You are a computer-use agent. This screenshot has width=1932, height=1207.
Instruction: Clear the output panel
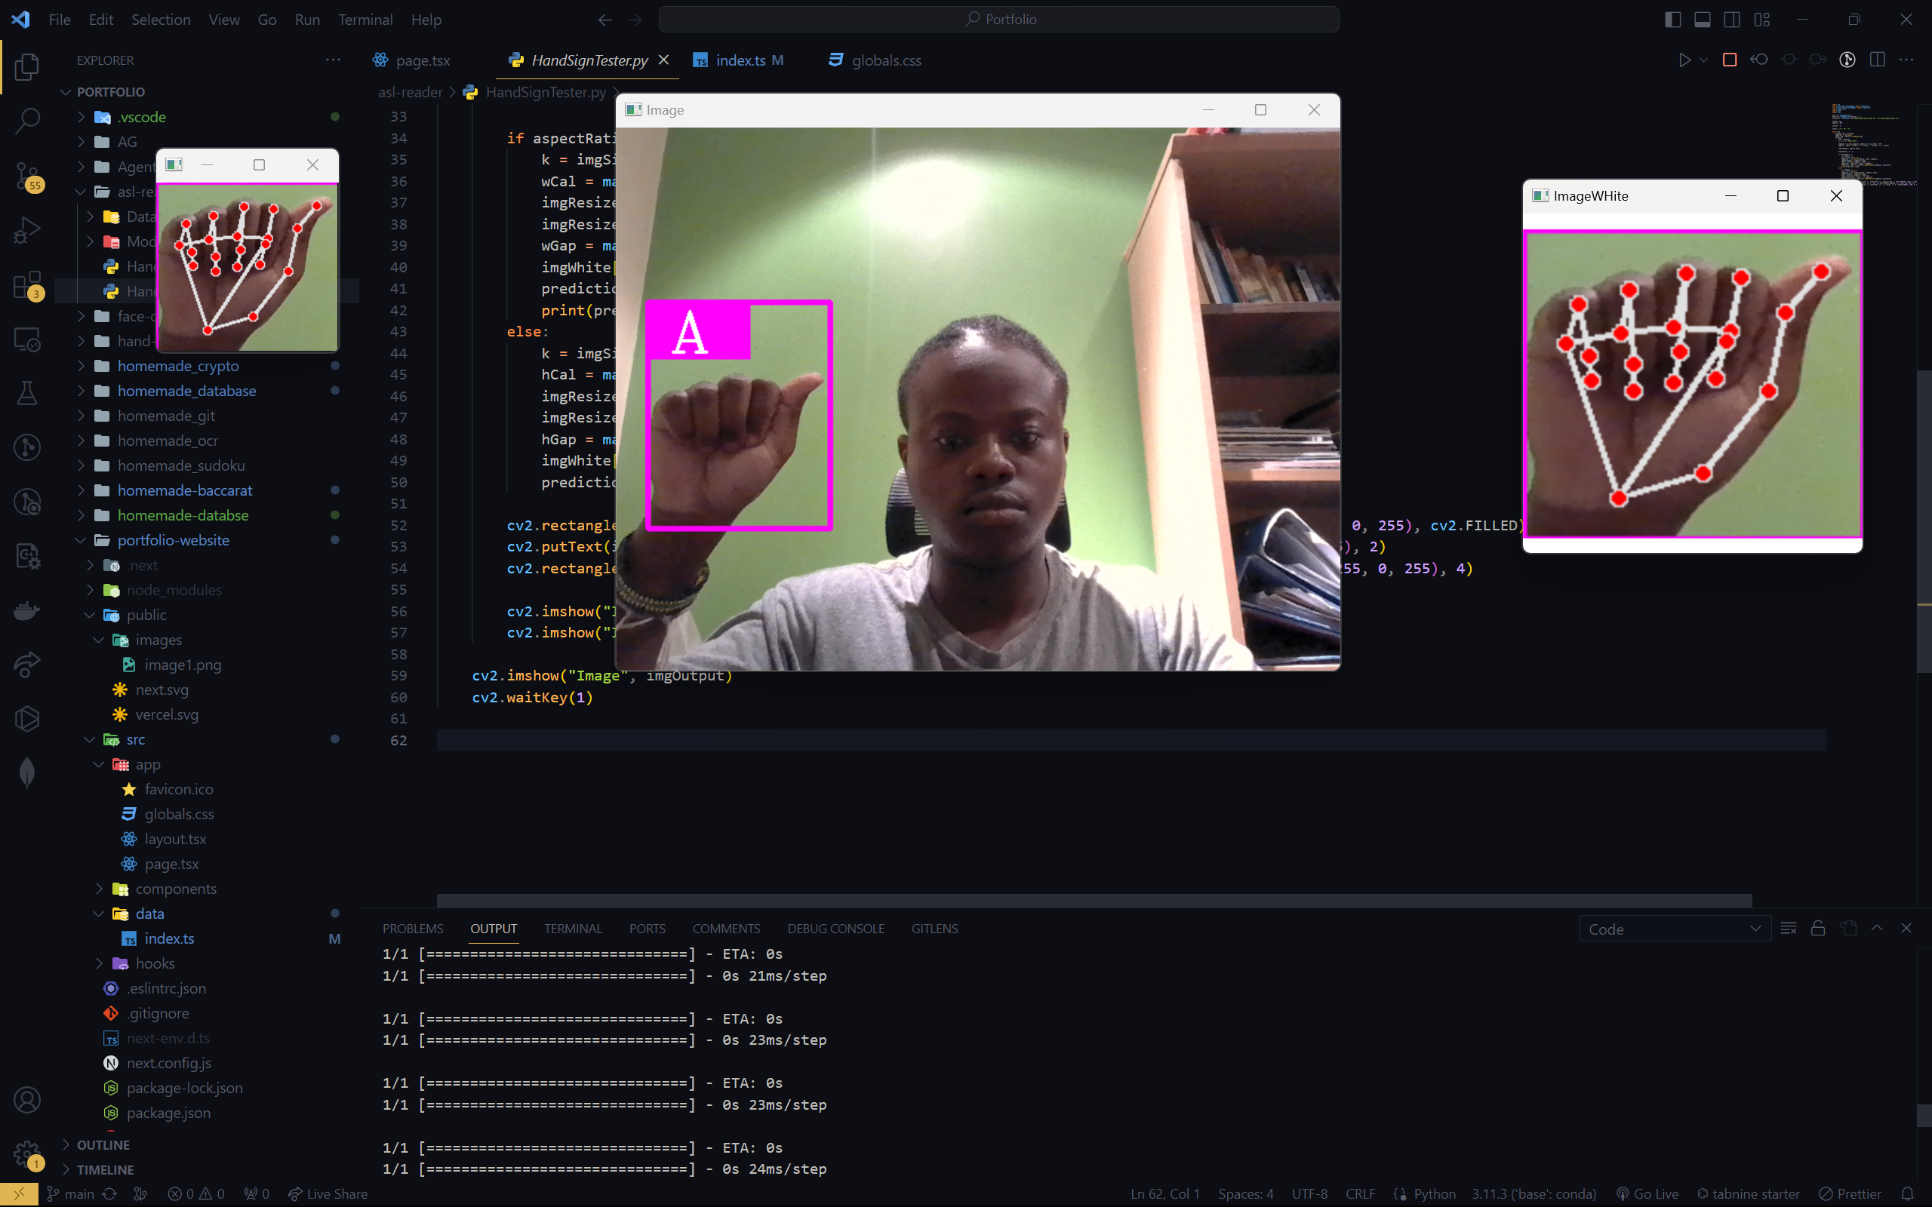[x=1789, y=929]
